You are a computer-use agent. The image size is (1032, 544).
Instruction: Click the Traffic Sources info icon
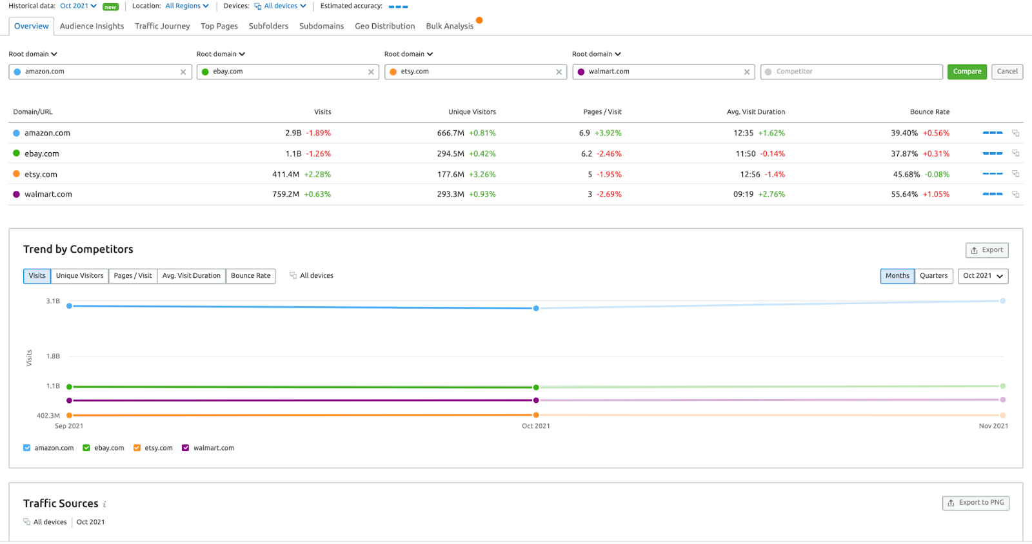point(104,505)
